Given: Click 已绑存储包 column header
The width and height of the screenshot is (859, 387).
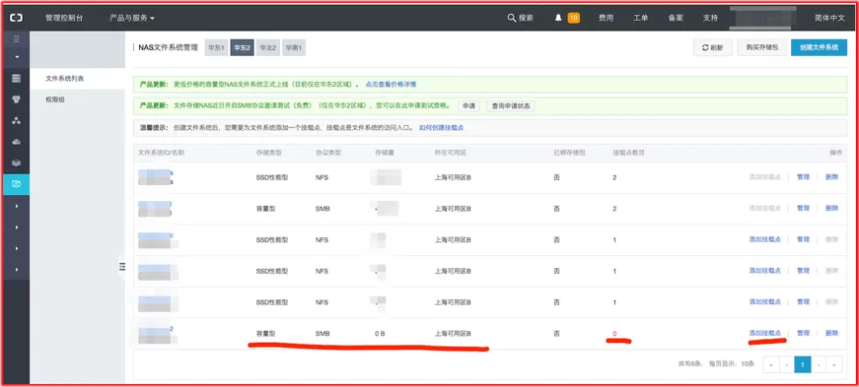Looking at the screenshot, I should 569,153.
